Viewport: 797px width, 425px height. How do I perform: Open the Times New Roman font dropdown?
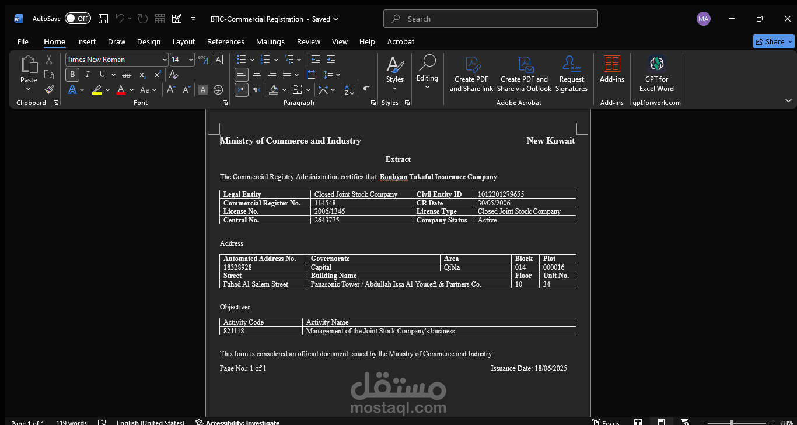point(165,60)
